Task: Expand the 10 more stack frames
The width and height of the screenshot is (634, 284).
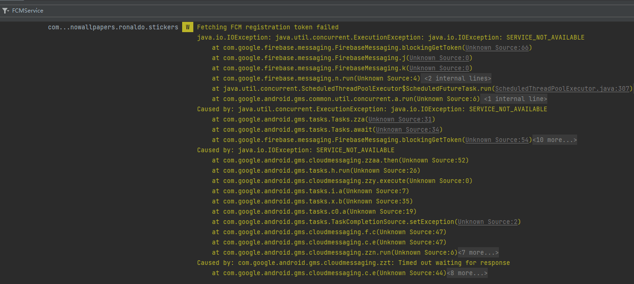Action: pos(554,140)
